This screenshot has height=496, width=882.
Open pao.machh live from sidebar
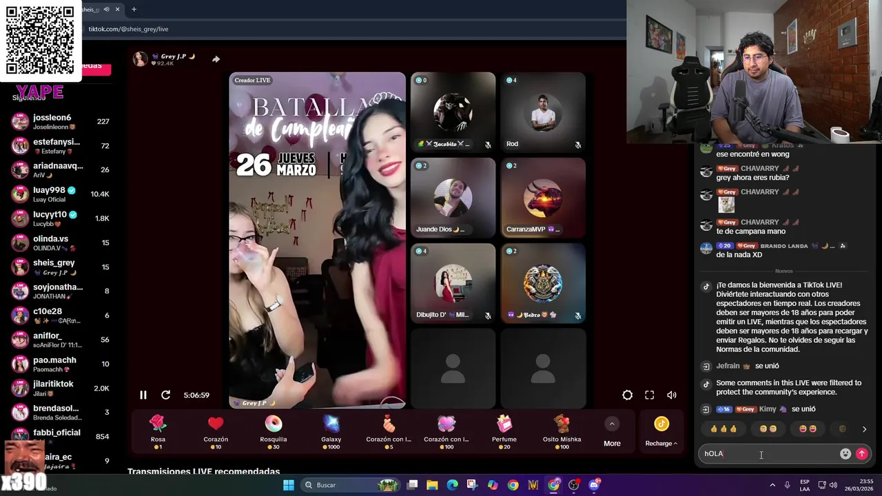click(61, 364)
